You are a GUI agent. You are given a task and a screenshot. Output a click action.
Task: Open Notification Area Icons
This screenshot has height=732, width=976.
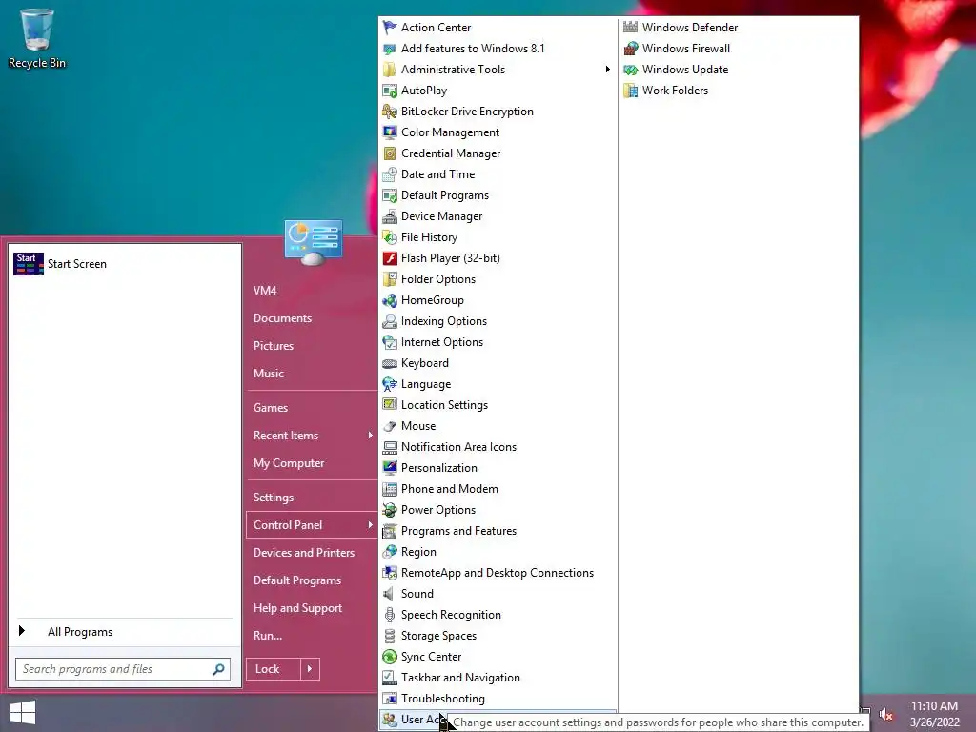(458, 447)
